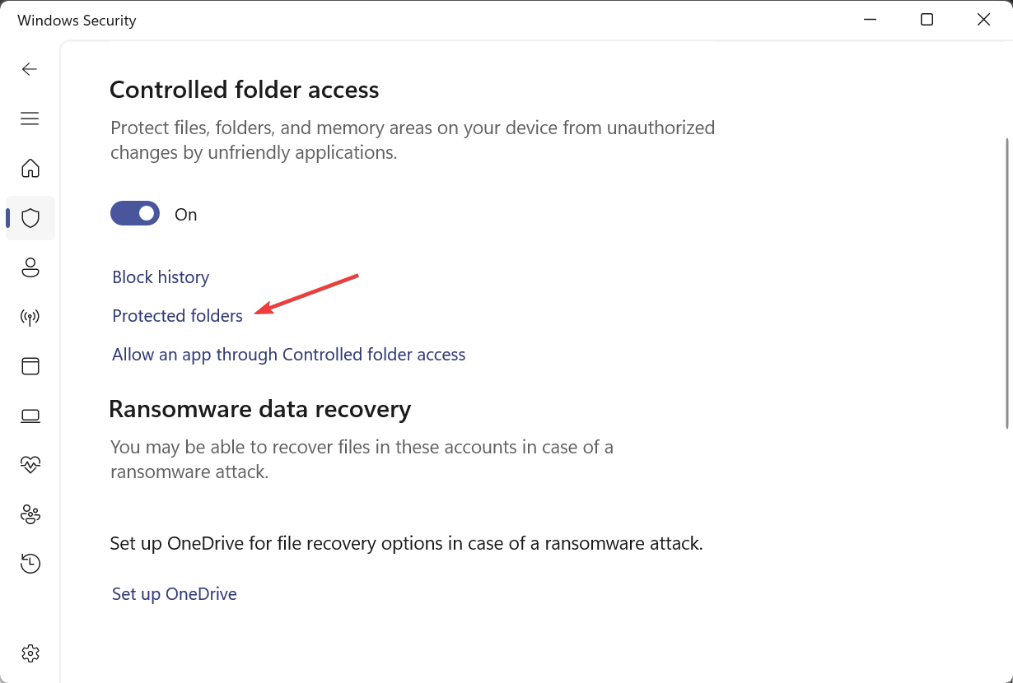This screenshot has height=683, width=1013.
Task: Open Device security laptop icon
Action: click(x=30, y=416)
